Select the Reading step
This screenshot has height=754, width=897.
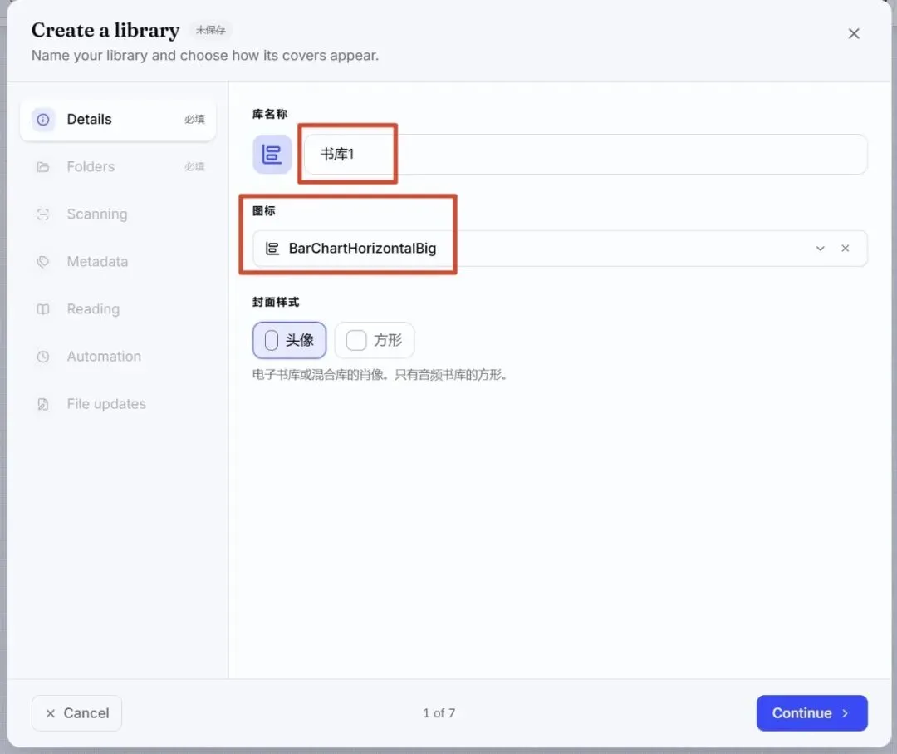coord(118,310)
